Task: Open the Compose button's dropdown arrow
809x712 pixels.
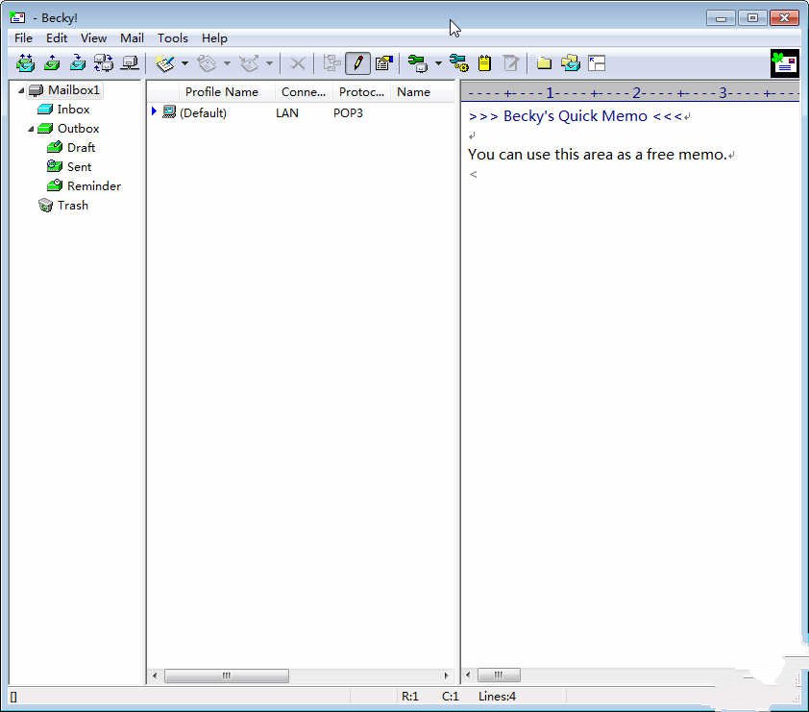Action: pyautogui.click(x=184, y=64)
